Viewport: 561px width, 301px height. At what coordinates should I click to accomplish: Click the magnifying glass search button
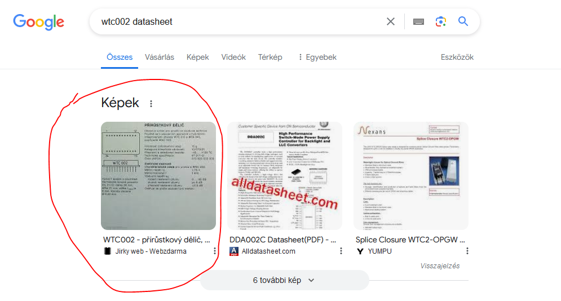pyautogui.click(x=463, y=21)
